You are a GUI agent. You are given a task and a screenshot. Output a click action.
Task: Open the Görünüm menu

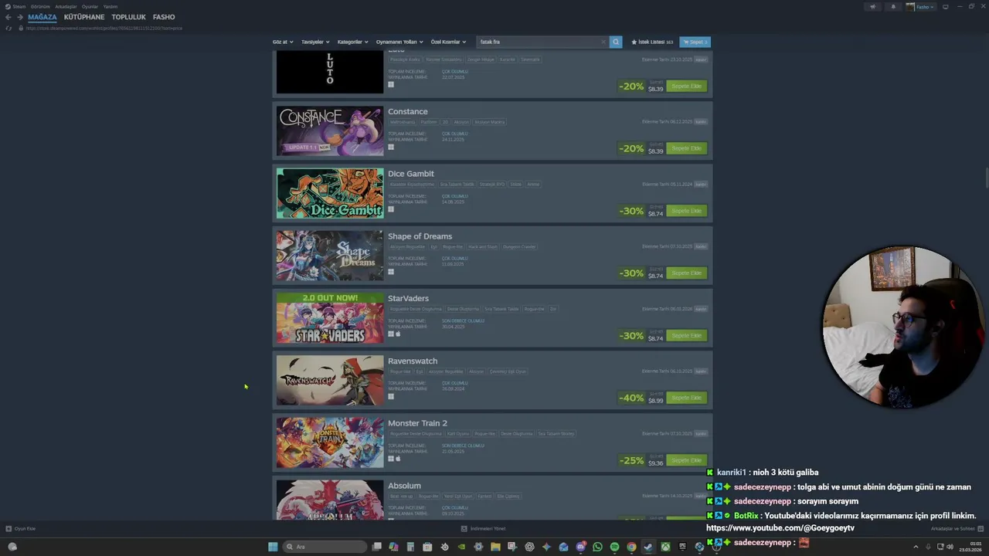[40, 6]
